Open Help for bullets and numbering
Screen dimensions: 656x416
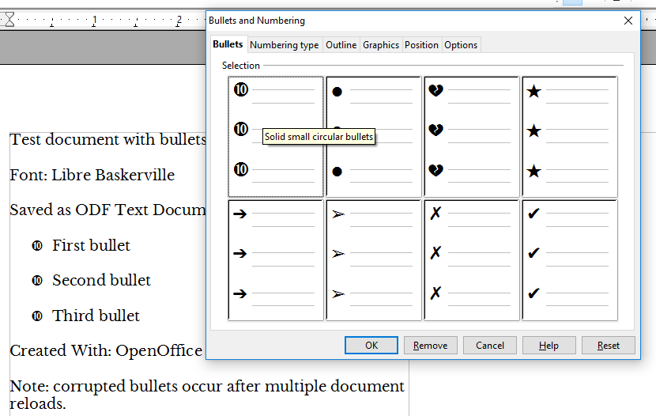click(549, 346)
